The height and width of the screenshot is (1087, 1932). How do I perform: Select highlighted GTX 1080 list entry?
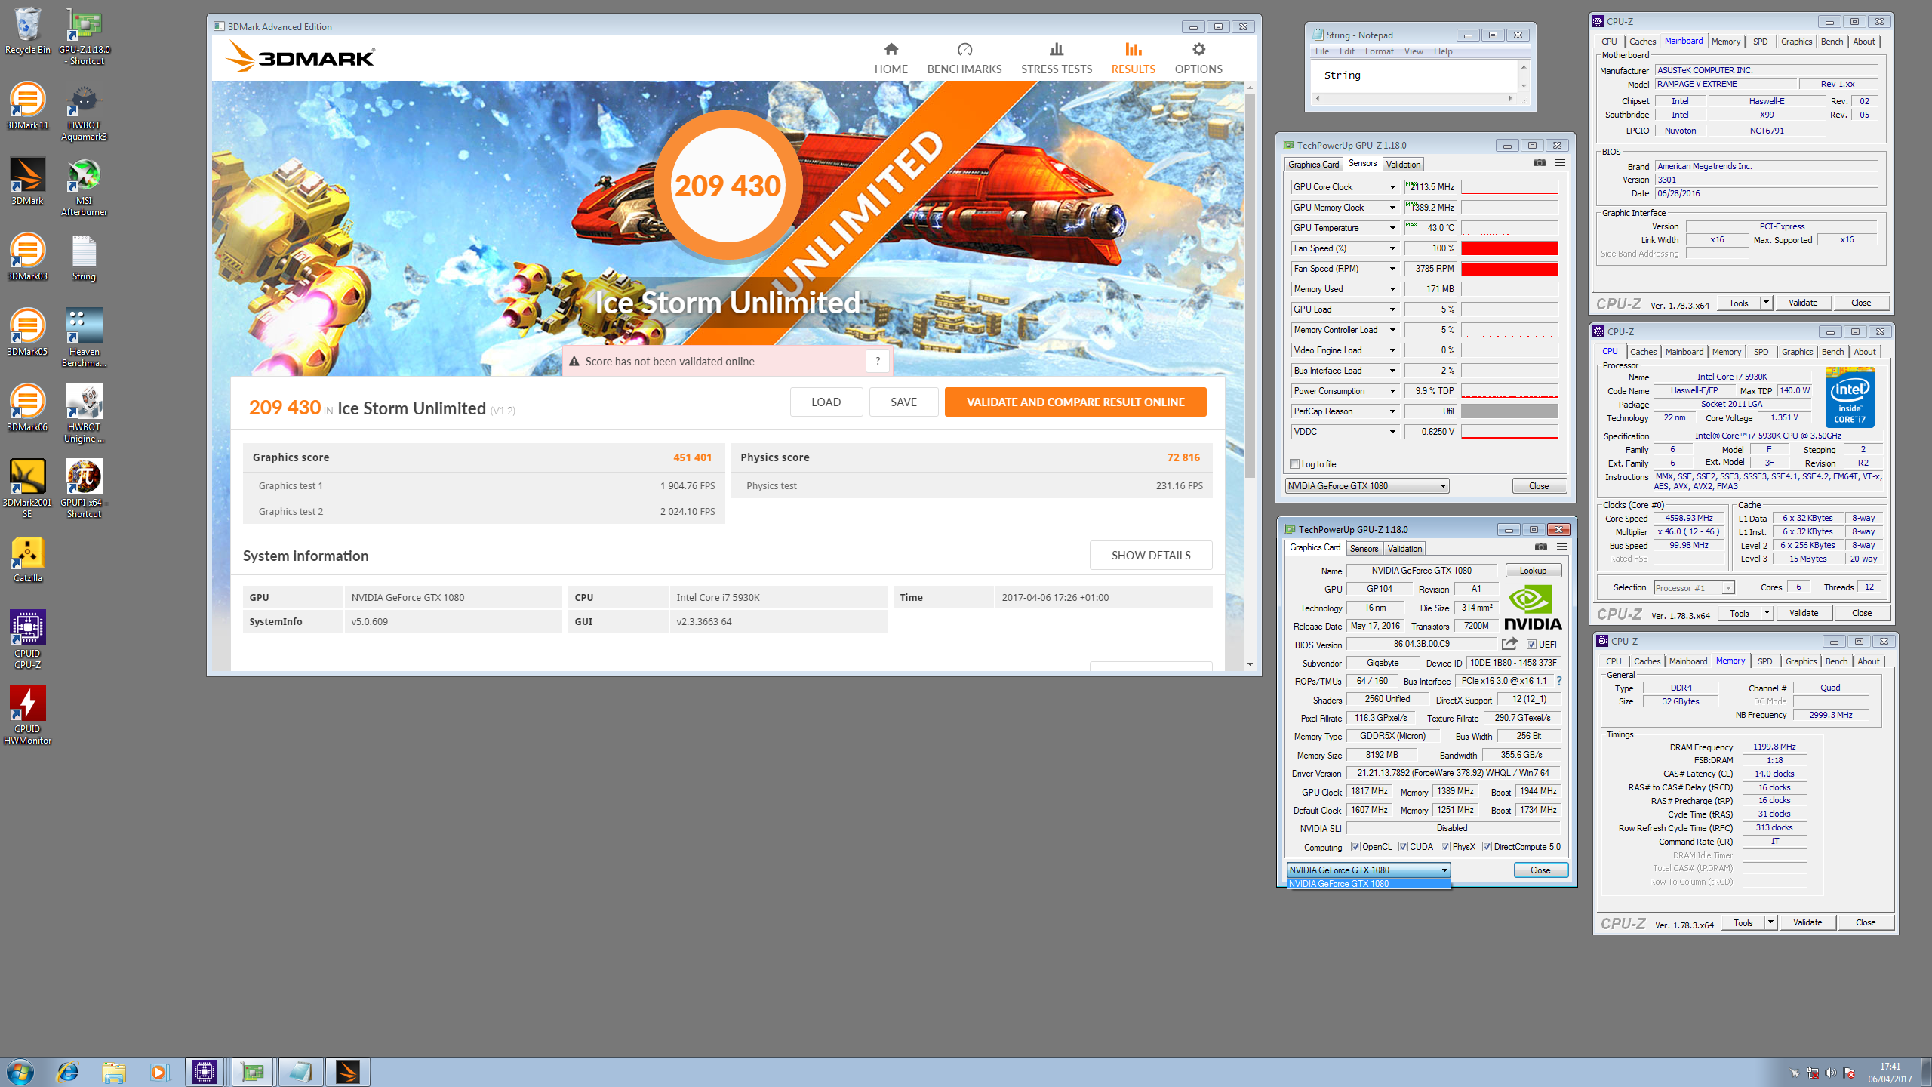tap(1368, 884)
